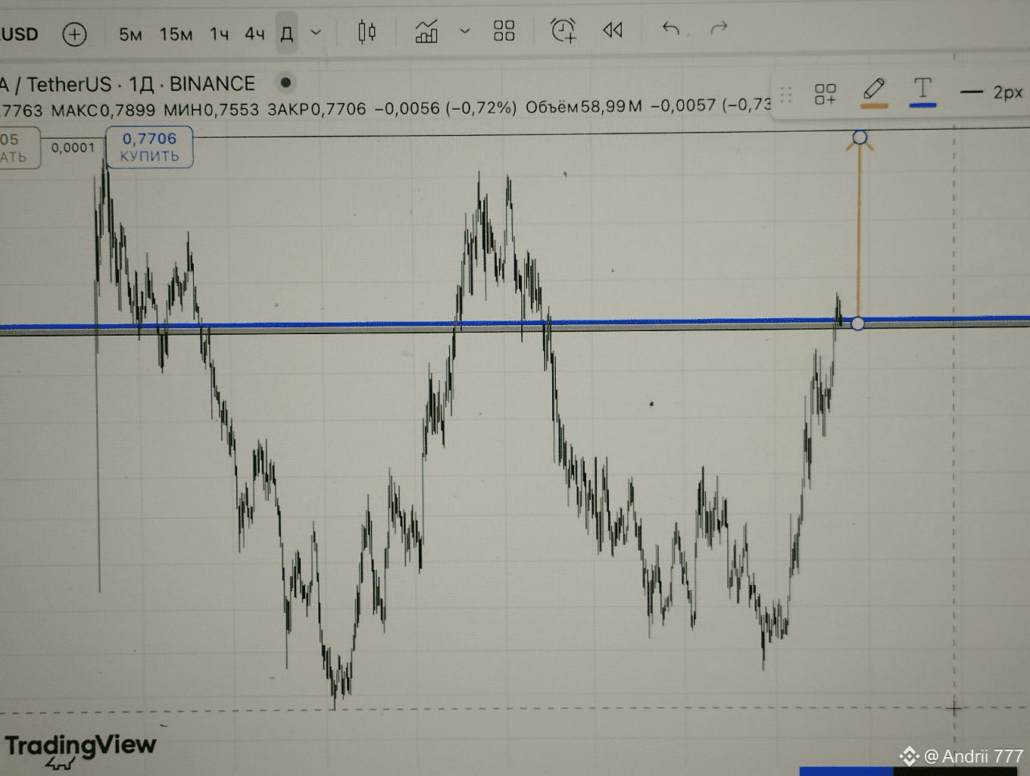Click the Объём 58,99M volume readout
The width and height of the screenshot is (1030, 776).
(x=583, y=107)
